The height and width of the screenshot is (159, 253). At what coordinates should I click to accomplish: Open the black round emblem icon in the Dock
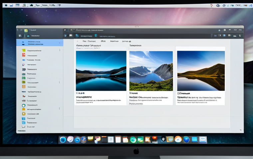coord(163,139)
